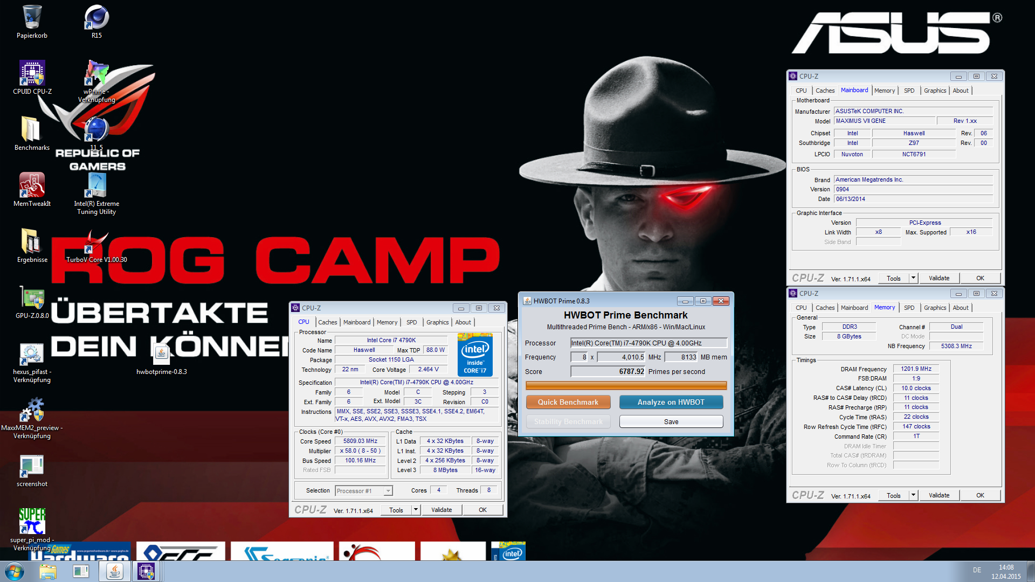Click the Show Desktop strip on the taskbar
Viewport: 1035px width, 582px height.
tap(1031, 571)
